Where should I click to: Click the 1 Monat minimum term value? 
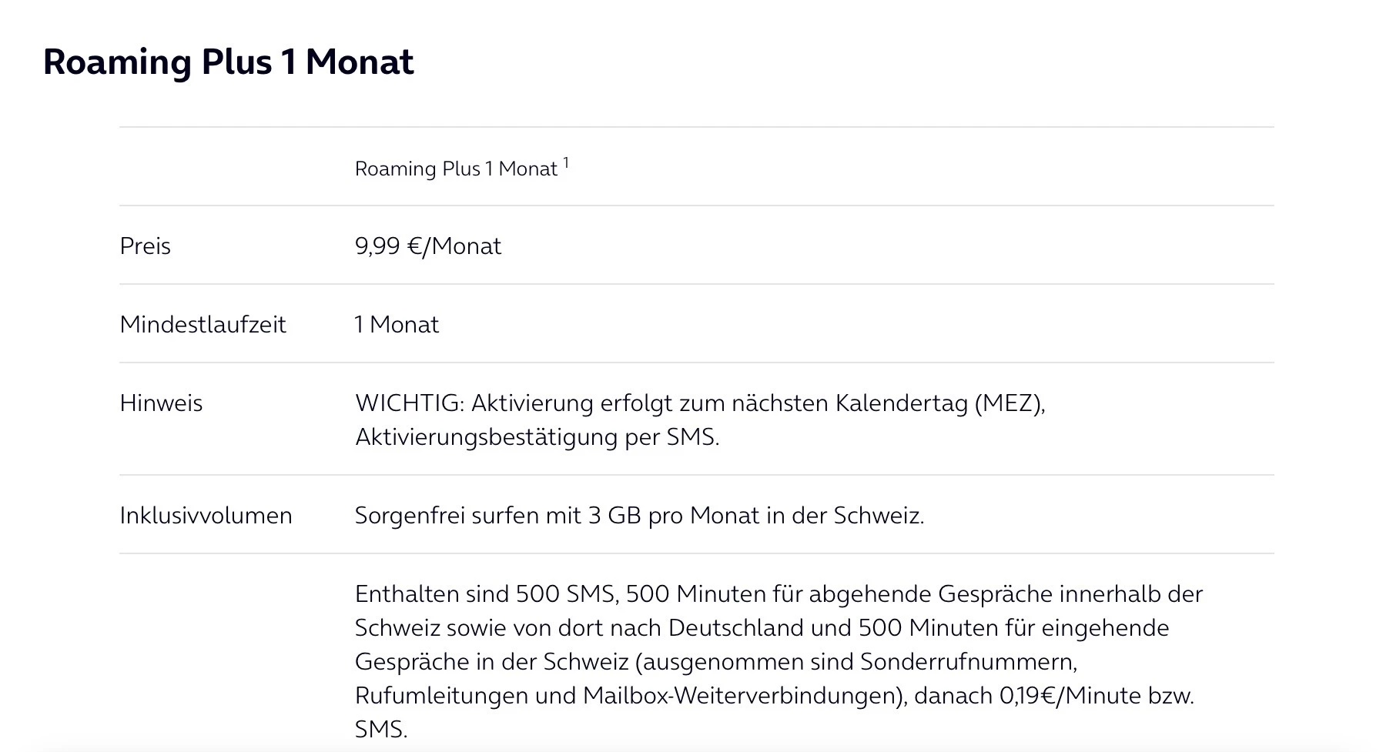[x=397, y=325]
